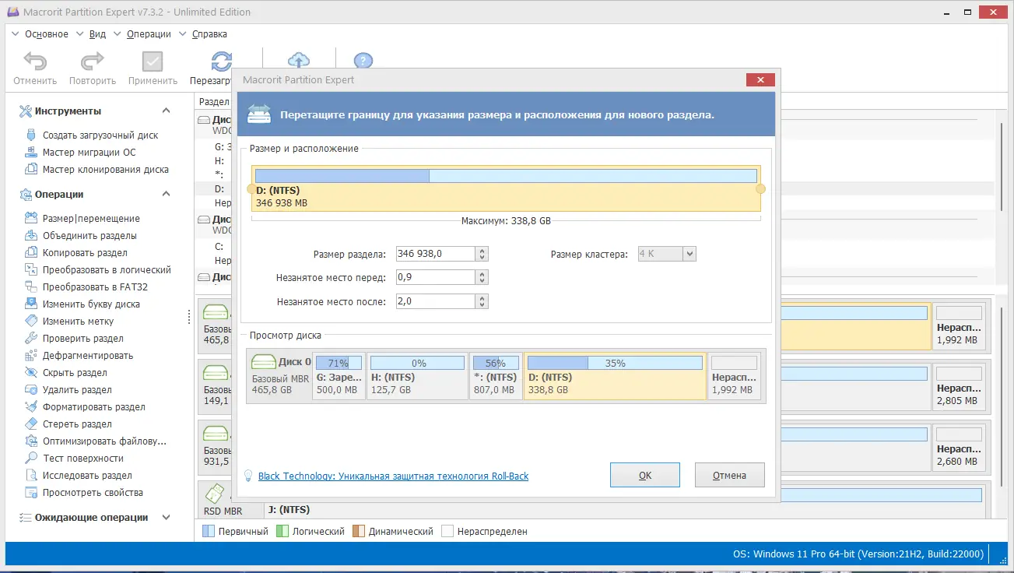Click the cloud upload icon in main toolbar

[x=299, y=61]
